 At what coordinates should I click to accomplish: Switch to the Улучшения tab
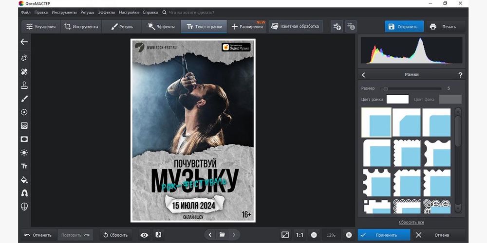point(41,27)
